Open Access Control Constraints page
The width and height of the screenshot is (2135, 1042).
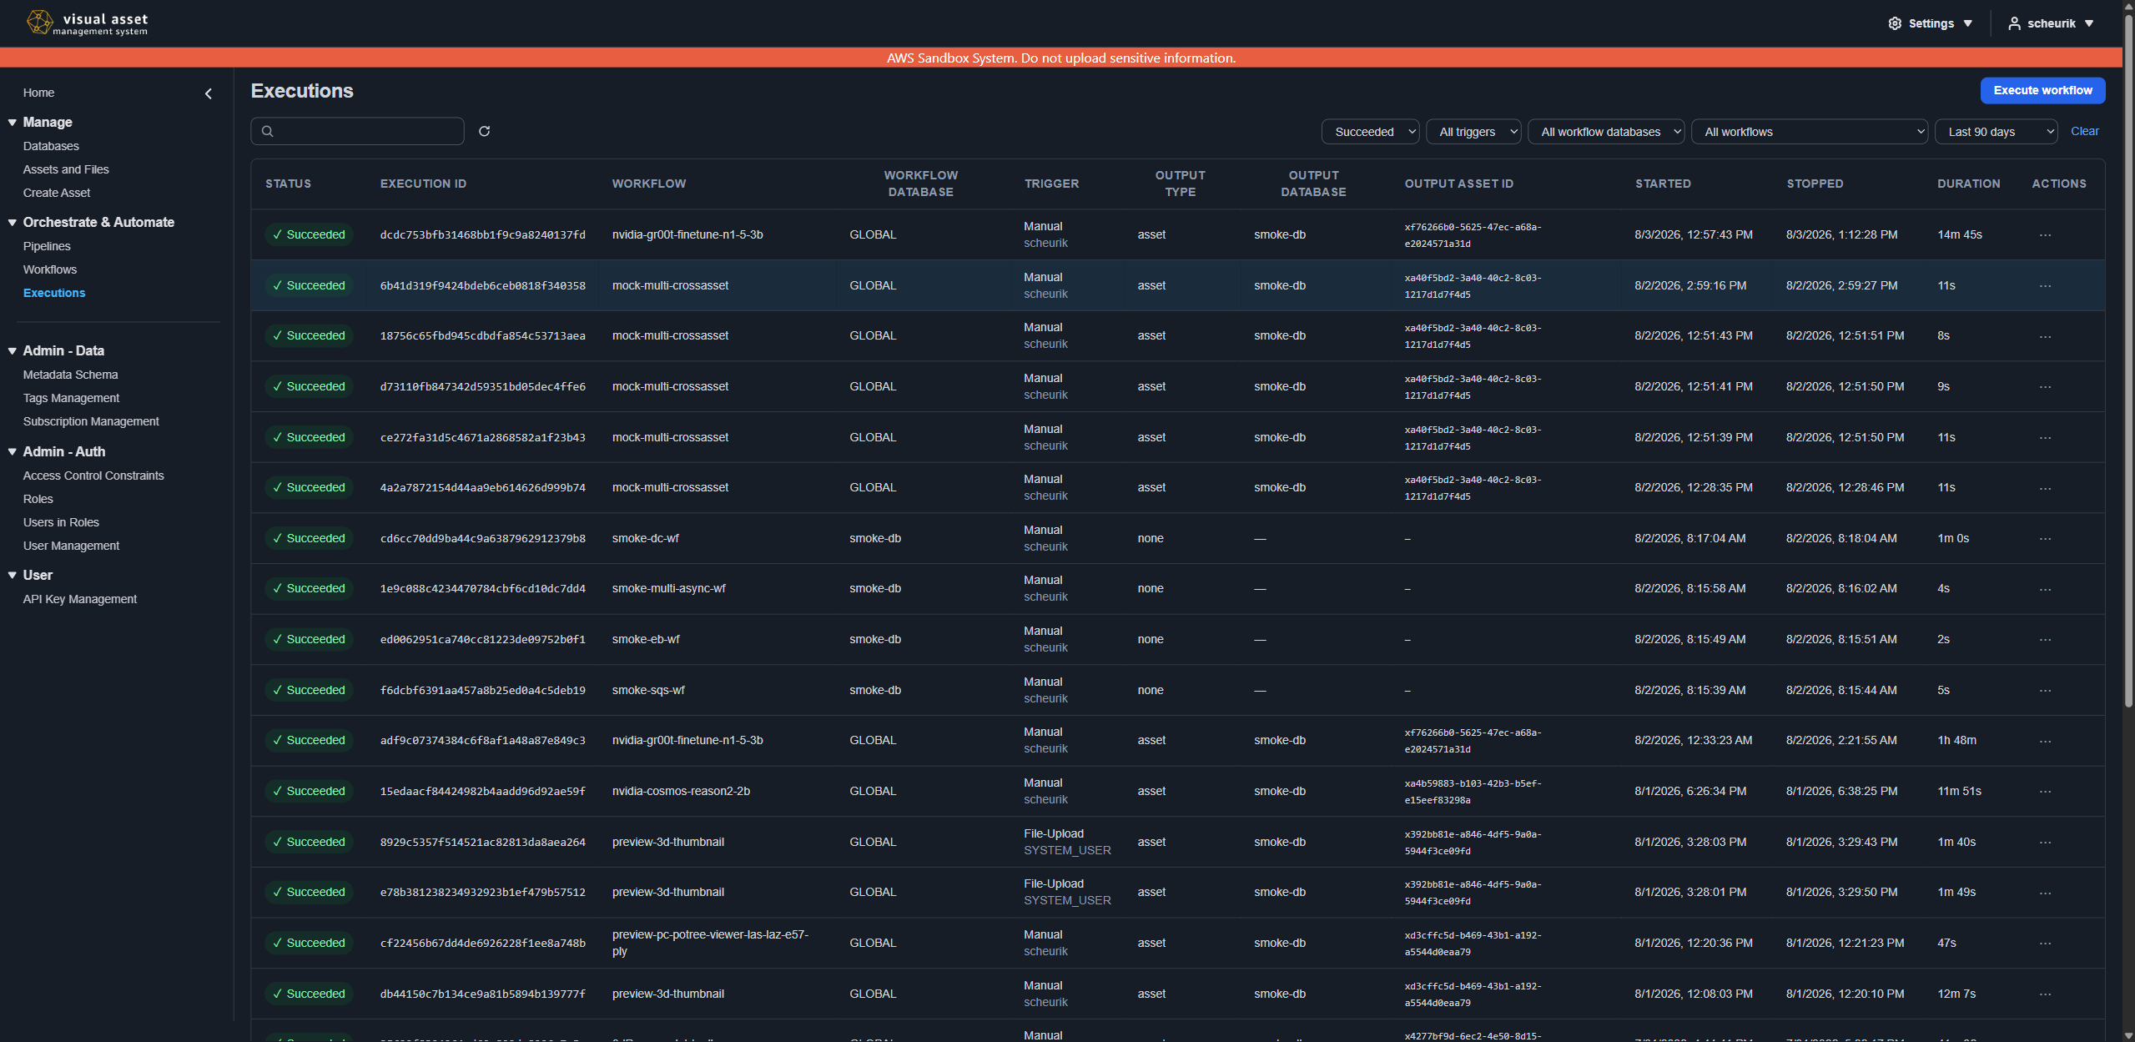click(x=93, y=476)
